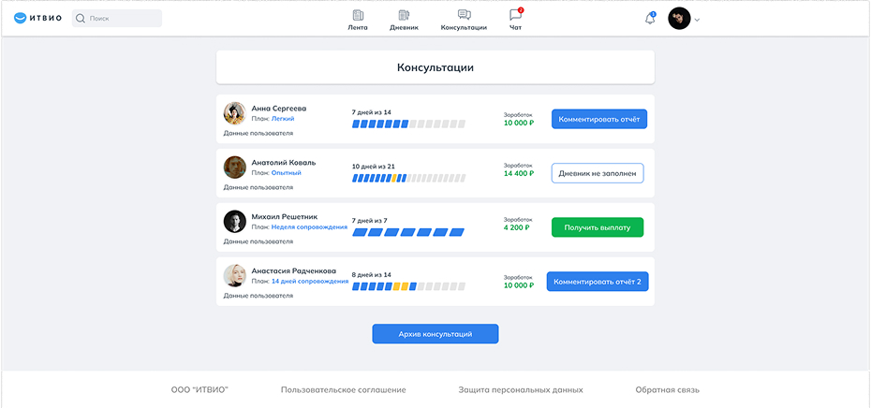Screen dimensions: 871x408
Task: Click the Комментировать отчёт 2 button
Action: click(x=598, y=282)
